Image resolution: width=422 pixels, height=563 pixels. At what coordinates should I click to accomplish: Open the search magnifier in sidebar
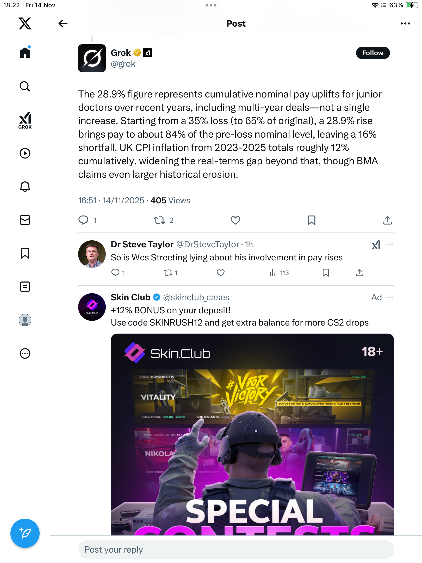tap(25, 86)
